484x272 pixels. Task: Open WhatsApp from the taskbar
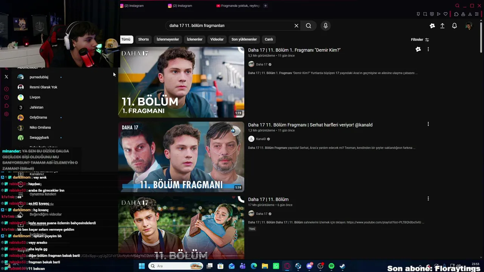pos(276,266)
